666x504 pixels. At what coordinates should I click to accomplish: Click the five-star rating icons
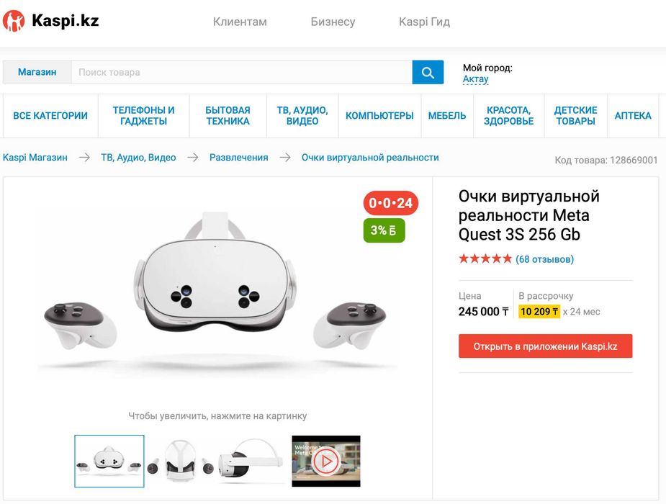pyautogui.click(x=485, y=258)
